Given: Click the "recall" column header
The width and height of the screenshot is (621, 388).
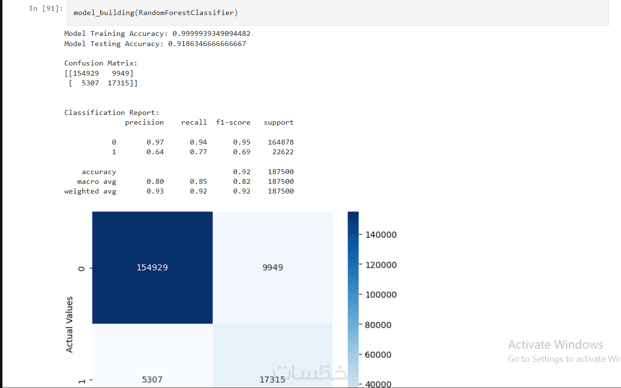Looking at the screenshot, I should [x=194, y=123].
